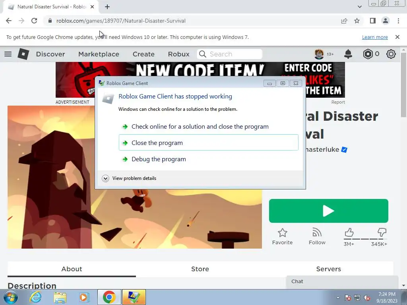Dislike the game with thumbs down
Screen dimensions: 407x305
382,232
